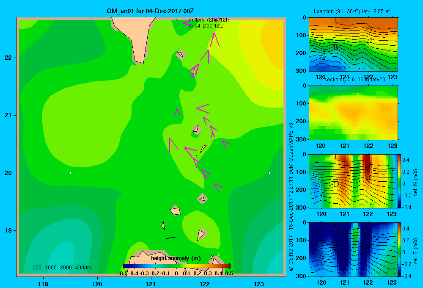Select the vel. E colorbar

(399, 249)
